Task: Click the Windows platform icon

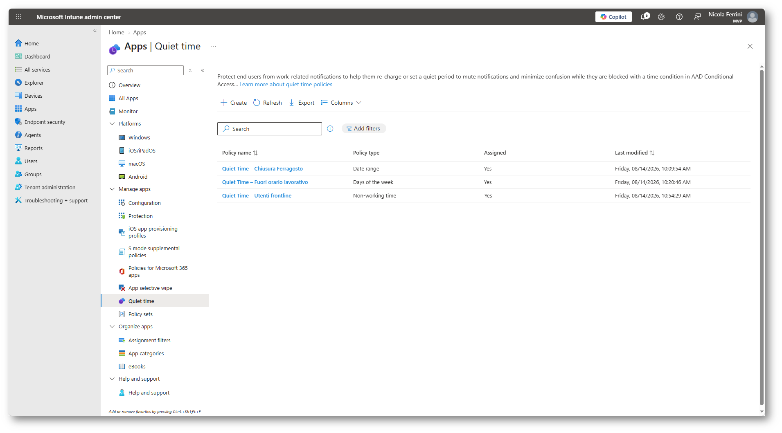Action: tap(122, 137)
